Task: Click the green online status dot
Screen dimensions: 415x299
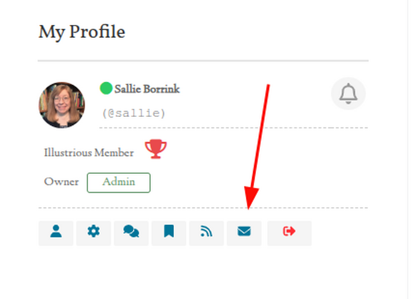Action: click(106, 89)
